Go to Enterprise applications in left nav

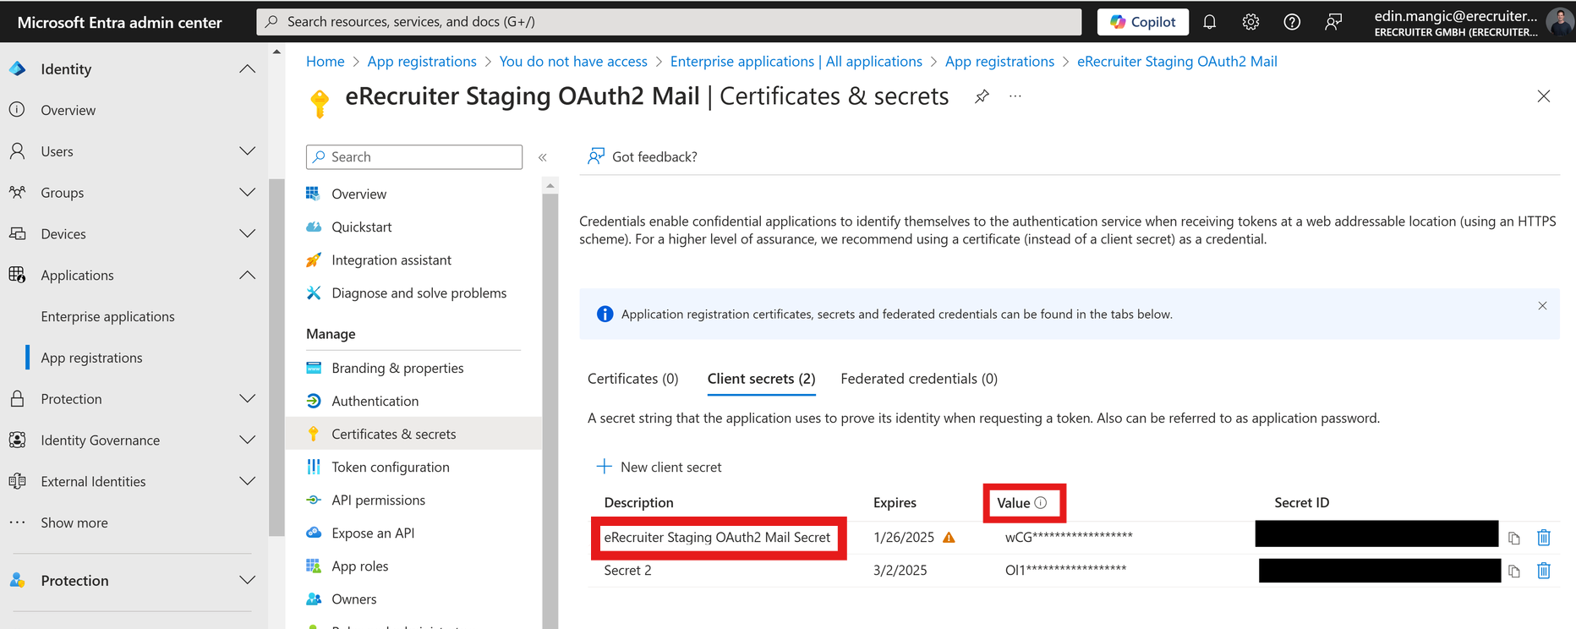pyautogui.click(x=108, y=316)
